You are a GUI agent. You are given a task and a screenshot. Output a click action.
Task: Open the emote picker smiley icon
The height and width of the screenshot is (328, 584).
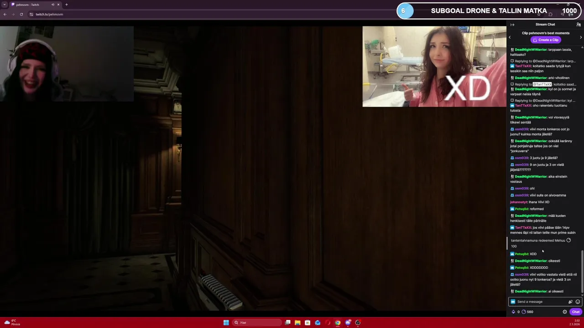[578, 302]
